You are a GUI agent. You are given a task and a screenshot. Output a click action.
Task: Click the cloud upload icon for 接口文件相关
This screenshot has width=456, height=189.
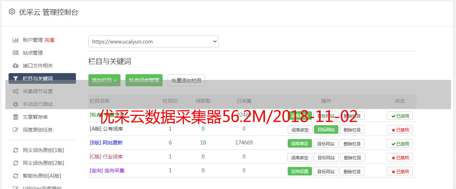(x=15, y=66)
